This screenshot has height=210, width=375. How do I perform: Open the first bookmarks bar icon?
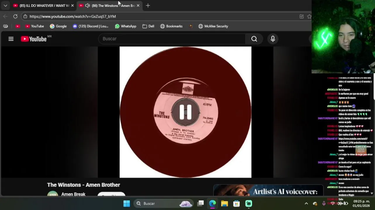click(5, 26)
